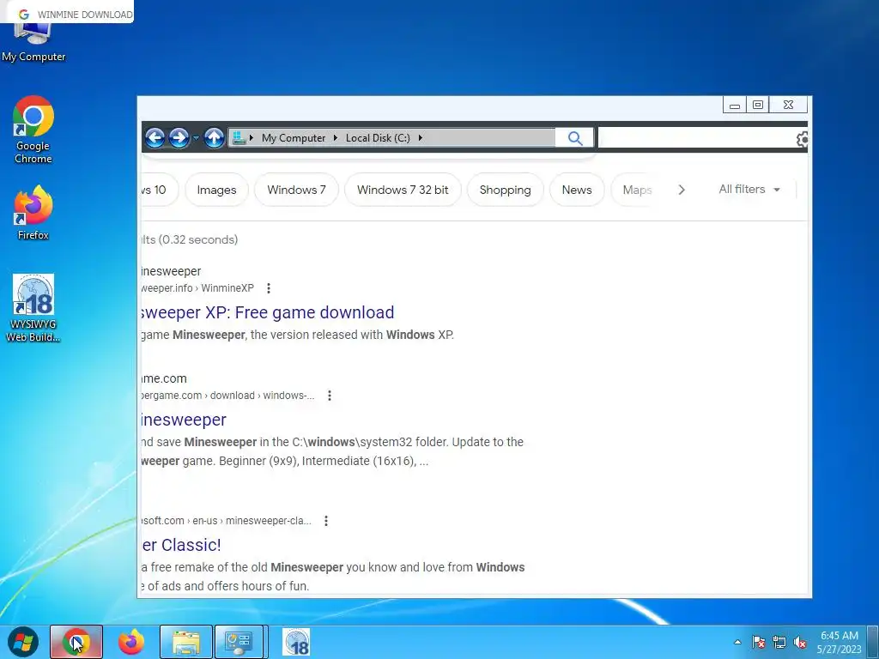This screenshot has width=879, height=659.
Task: Open the Firefox desktop shortcut
Action: [x=33, y=213]
